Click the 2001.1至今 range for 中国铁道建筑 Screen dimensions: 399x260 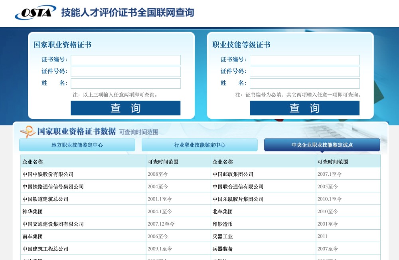click(x=160, y=199)
